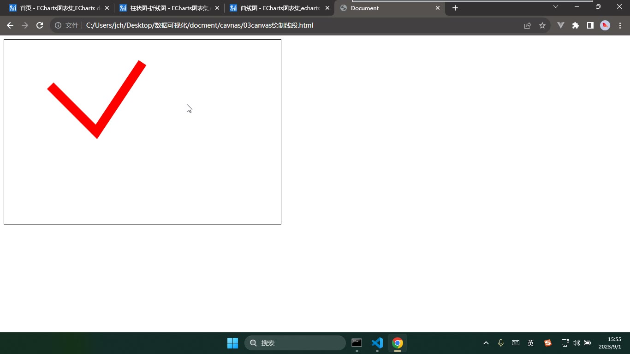630x354 pixels.
Task: Click the network status tray icon
Action: pos(565,343)
